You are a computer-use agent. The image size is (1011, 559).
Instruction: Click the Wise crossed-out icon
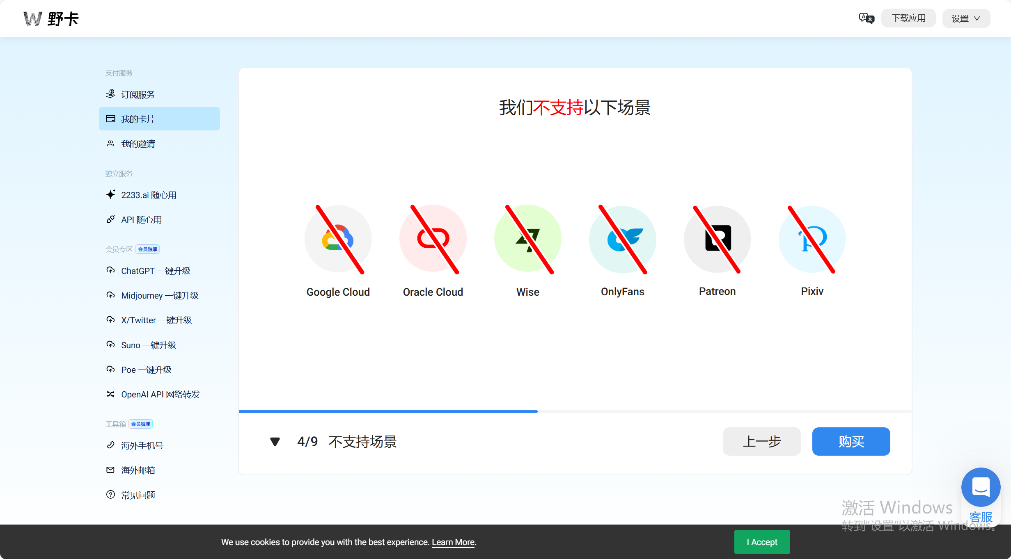click(527, 239)
